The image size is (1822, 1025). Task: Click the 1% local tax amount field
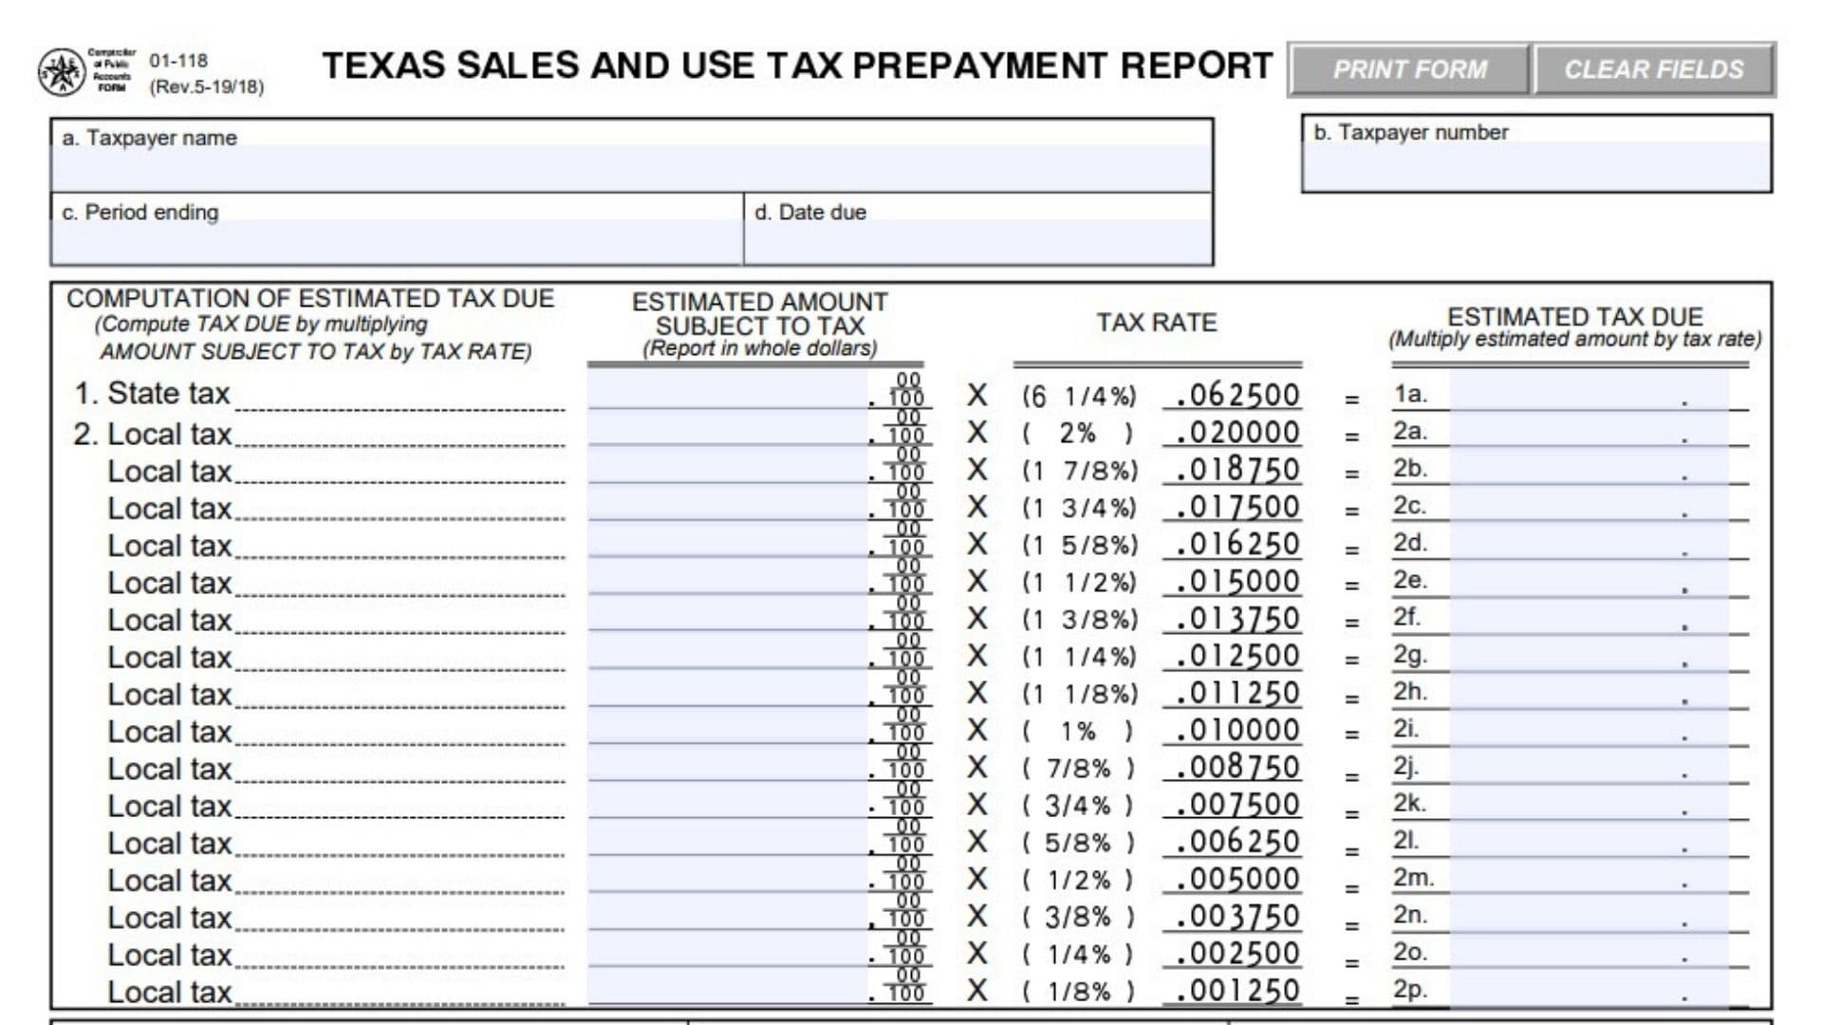tap(728, 725)
